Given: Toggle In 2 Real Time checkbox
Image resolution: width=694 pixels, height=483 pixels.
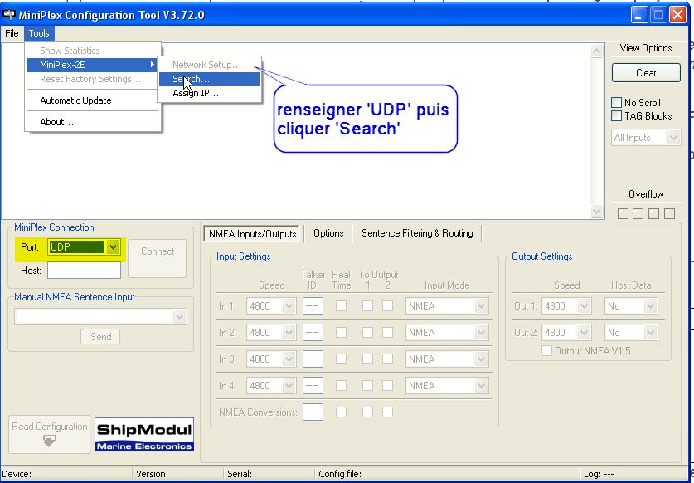Looking at the screenshot, I should 341,332.
